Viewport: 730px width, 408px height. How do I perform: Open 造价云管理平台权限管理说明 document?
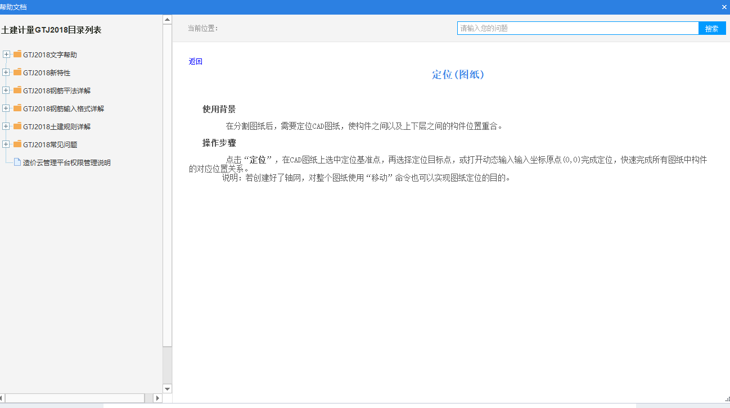pos(67,163)
